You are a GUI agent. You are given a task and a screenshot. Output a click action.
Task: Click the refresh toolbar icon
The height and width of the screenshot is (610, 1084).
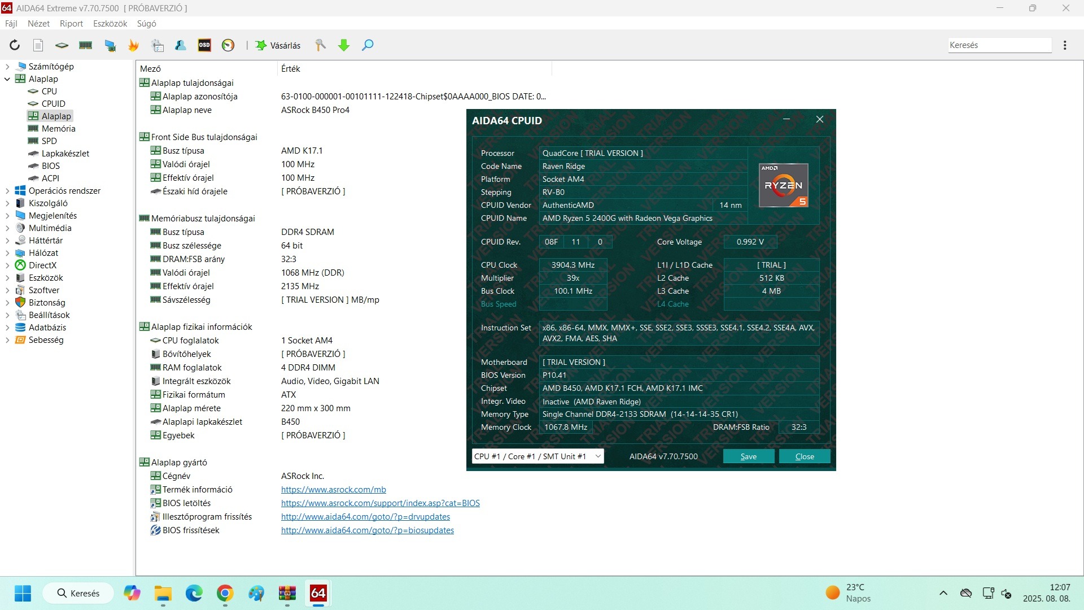15,45
